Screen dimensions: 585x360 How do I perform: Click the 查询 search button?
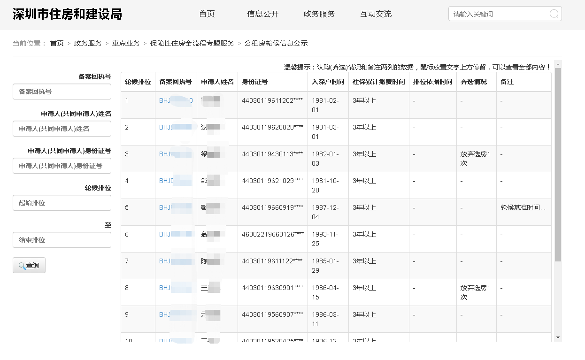29,265
